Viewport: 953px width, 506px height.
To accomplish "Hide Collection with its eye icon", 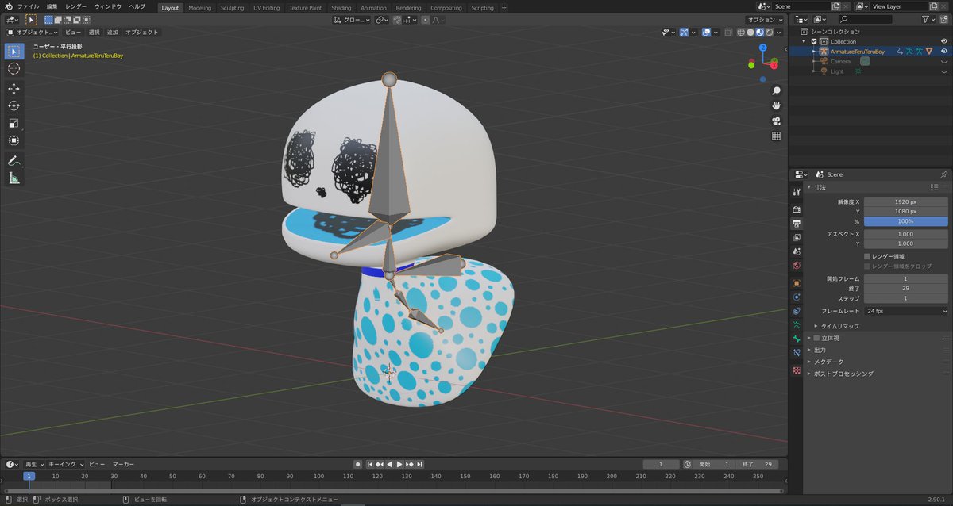I will 944,41.
